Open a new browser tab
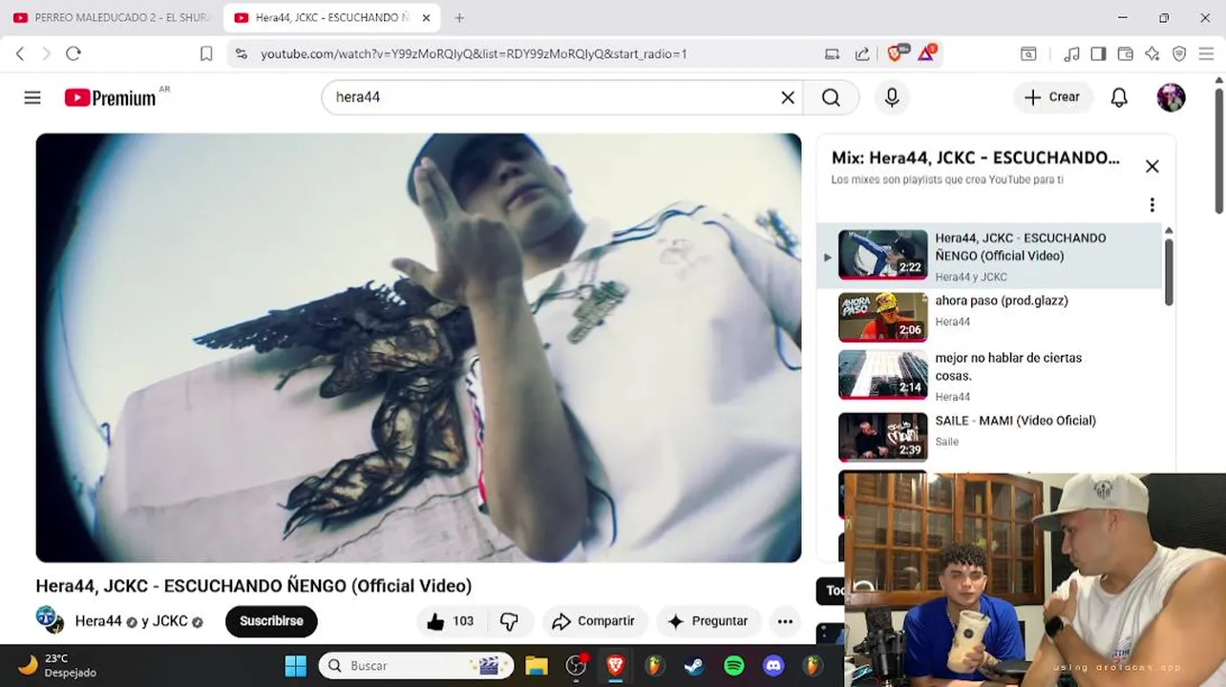Image resolution: width=1226 pixels, height=687 pixels. click(x=459, y=17)
